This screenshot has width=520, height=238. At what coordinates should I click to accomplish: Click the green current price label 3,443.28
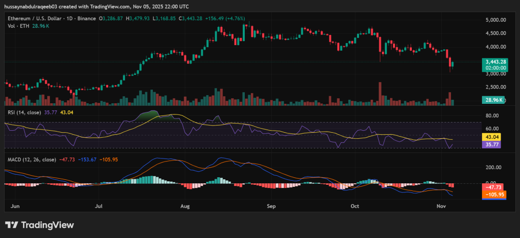(494, 61)
